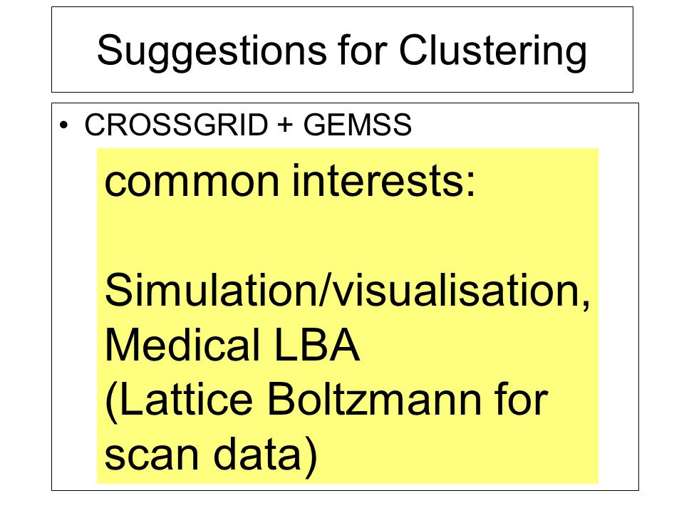Select the word "Simulation"
The width and height of the screenshot is (684, 513).
pyautogui.click(x=211, y=290)
